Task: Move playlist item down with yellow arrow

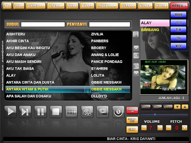Action: (x=177, y=107)
